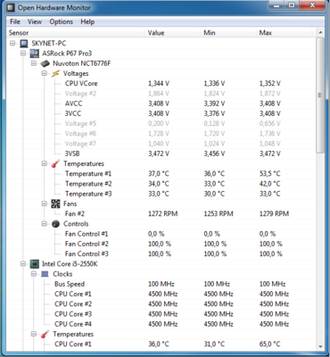Click the vertical scrollbar thumb
This screenshot has width=330, height=357.
click(320, 95)
